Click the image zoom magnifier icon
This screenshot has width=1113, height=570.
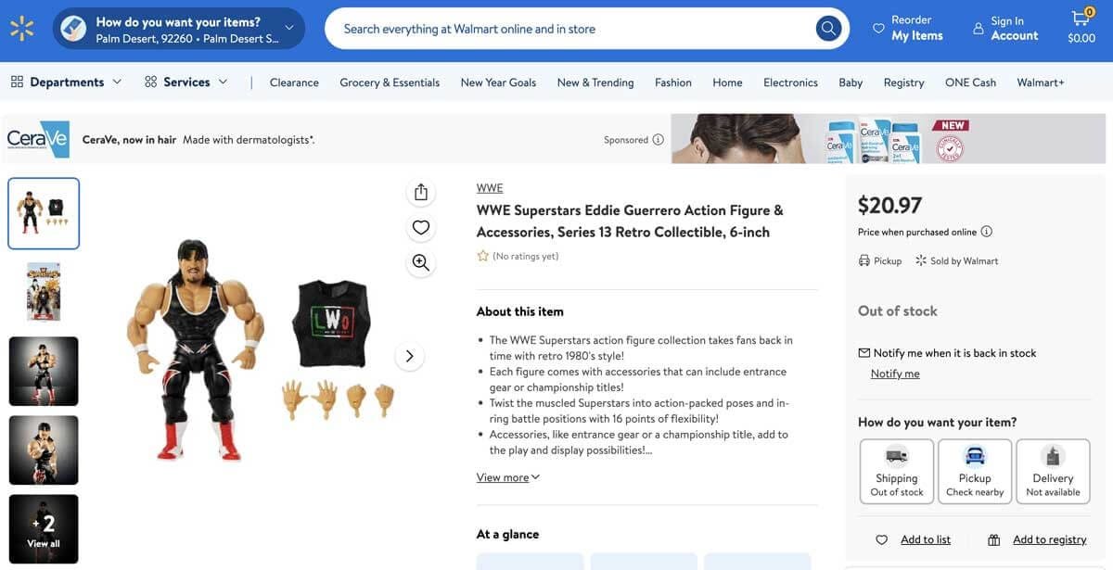click(419, 261)
